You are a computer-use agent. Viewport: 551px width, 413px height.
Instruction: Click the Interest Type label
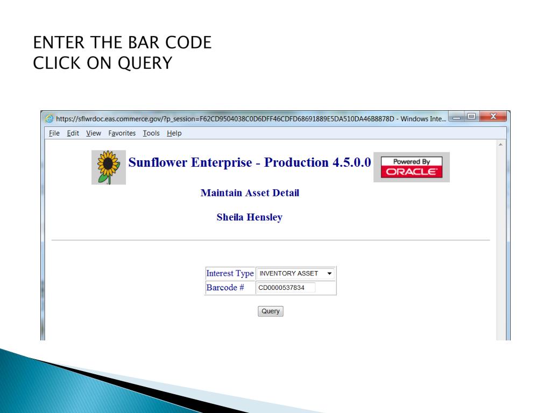[x=230, y=273]
